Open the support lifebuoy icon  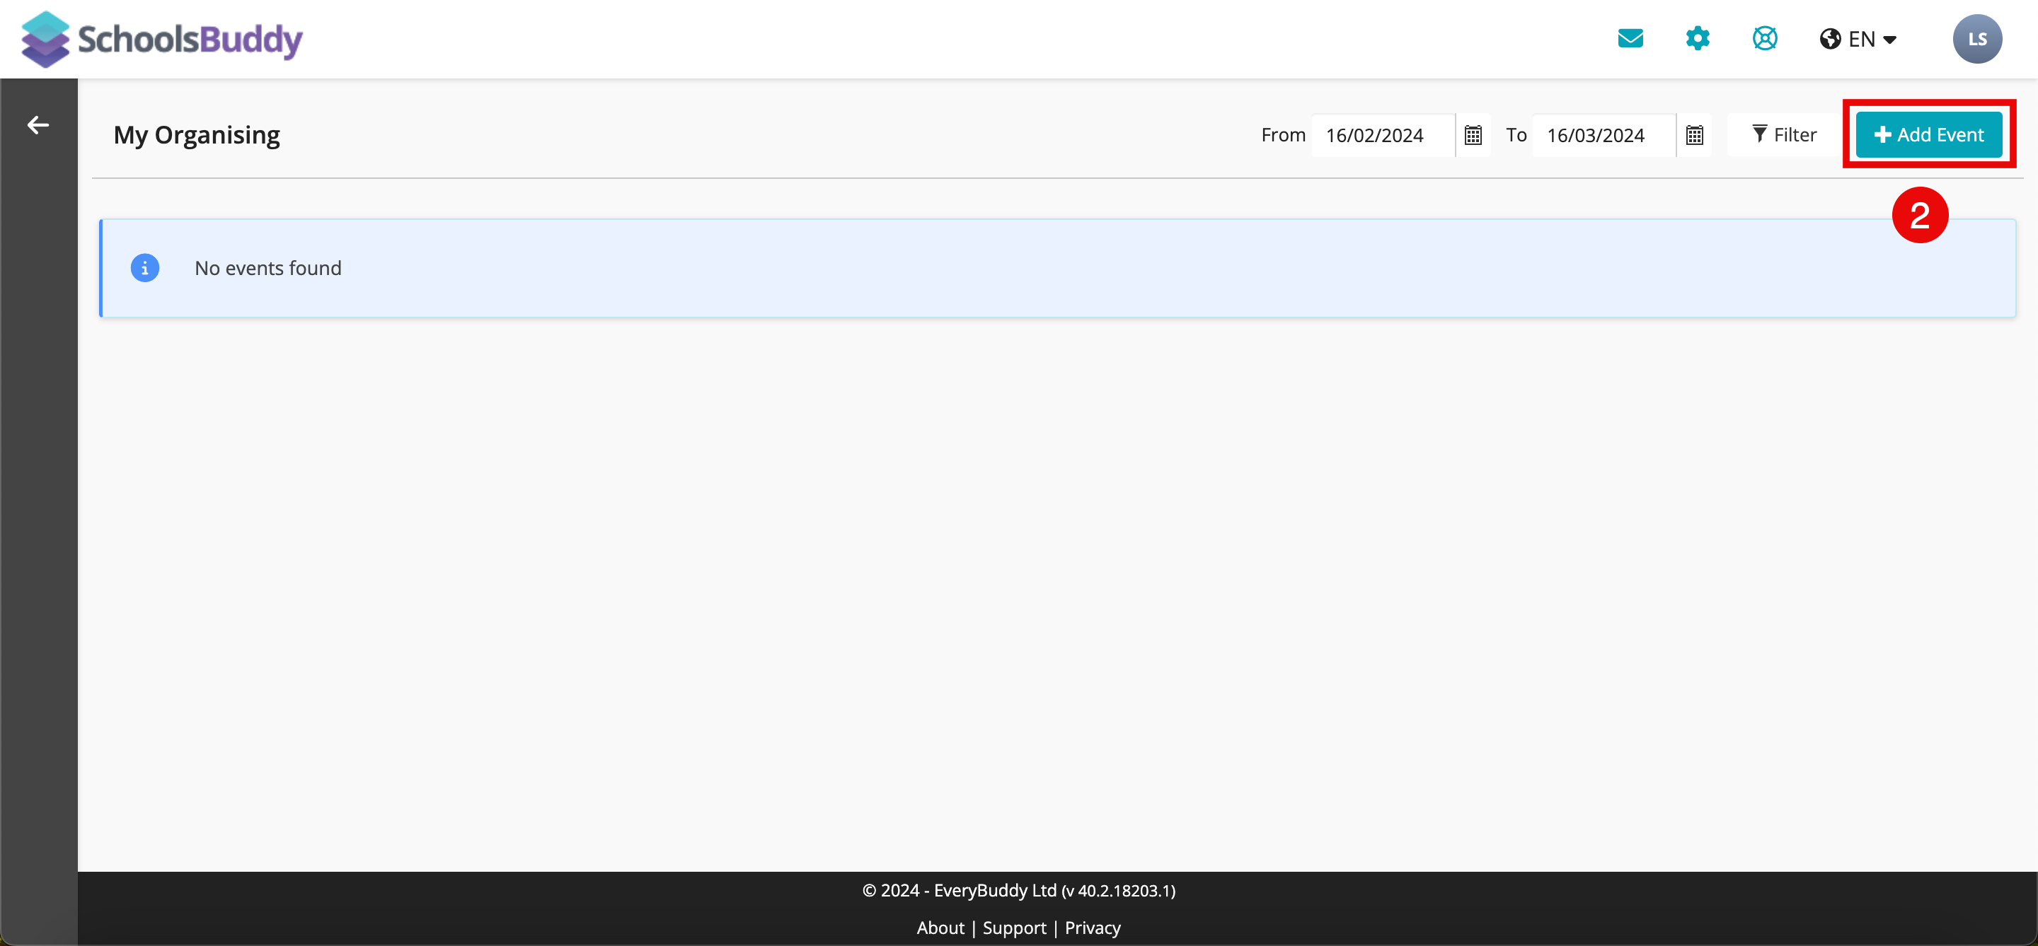click(1765, 38)
